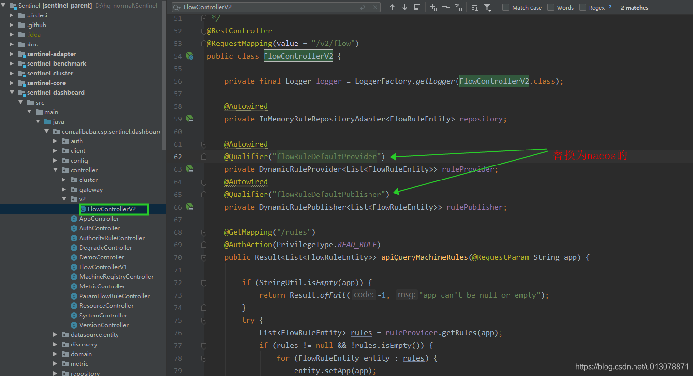Image resolution: width=693 pixels, height=376 pixels.
Task: Click line number 68 in the gutter
Action: tap(177, 232)
